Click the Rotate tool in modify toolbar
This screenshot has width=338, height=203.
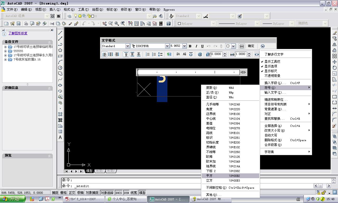coord(335,68)
